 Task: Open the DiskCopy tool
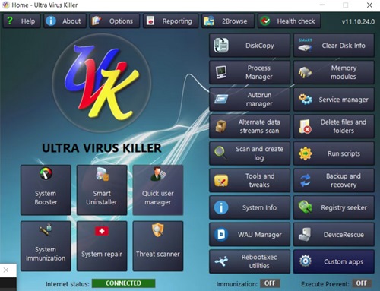(x=249, y=46)
